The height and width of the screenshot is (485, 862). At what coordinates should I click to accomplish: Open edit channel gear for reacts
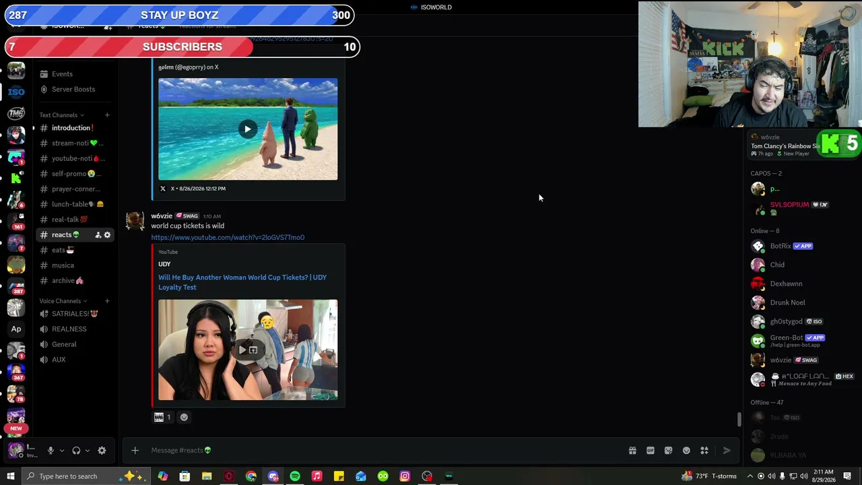(x=107, y=235)
